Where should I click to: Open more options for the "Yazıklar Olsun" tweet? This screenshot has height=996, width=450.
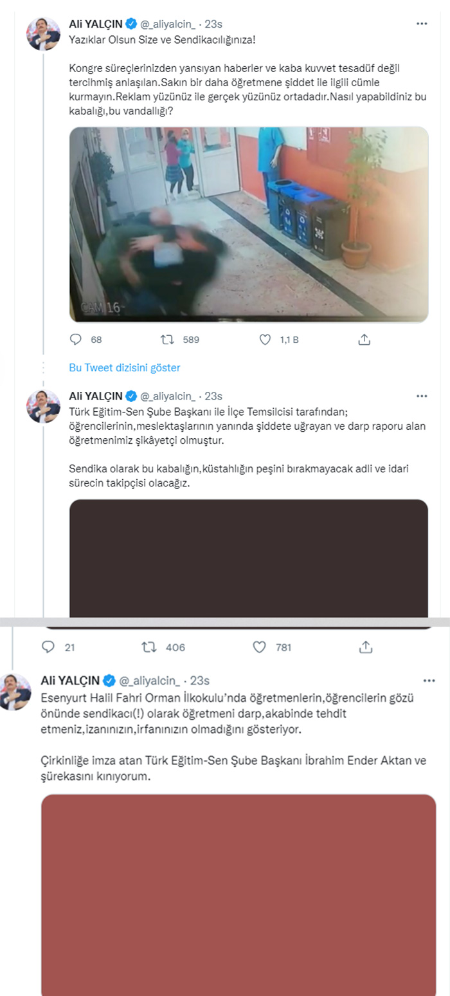tap(422, 24)
